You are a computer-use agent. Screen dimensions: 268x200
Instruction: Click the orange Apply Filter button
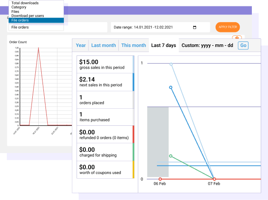[x=228, y=27]
